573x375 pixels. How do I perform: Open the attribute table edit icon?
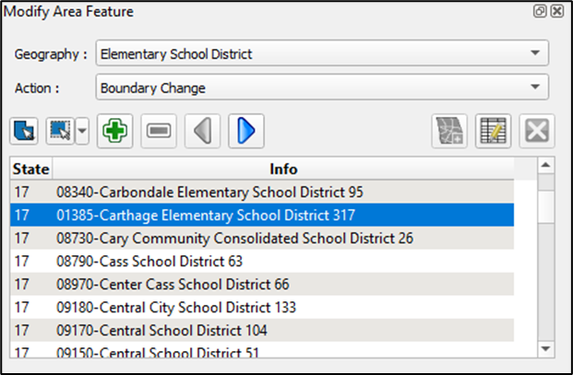point(493,132)
